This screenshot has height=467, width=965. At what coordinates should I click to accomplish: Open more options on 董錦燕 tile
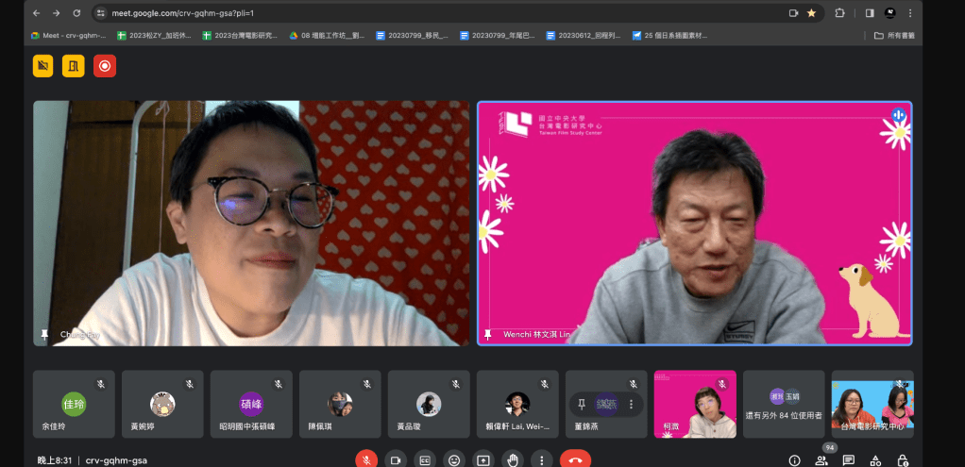coord(632,404)
